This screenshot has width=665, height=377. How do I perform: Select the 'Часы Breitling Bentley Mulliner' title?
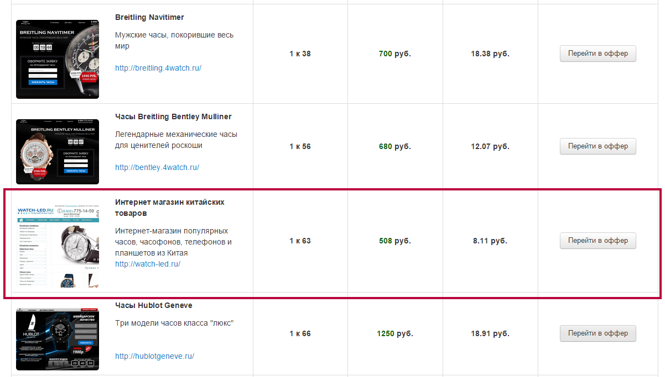point(173,116)
